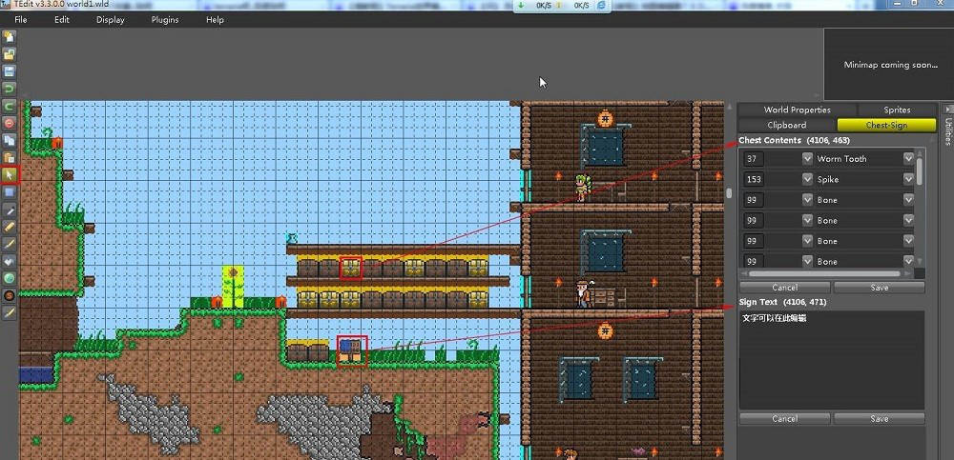The height and width of the screenshot is (460, 954).
Task: Open the vertical Utilities tab
Action: (x=947, y=131)
